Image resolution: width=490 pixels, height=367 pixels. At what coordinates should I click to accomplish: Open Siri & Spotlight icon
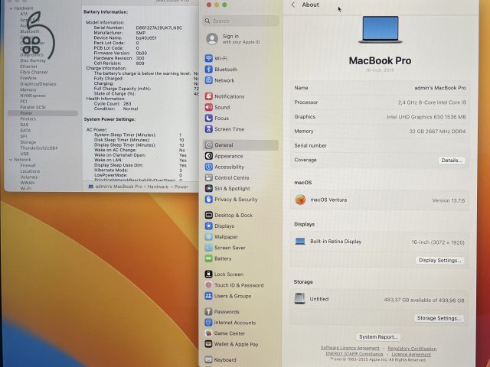[209, 189]
